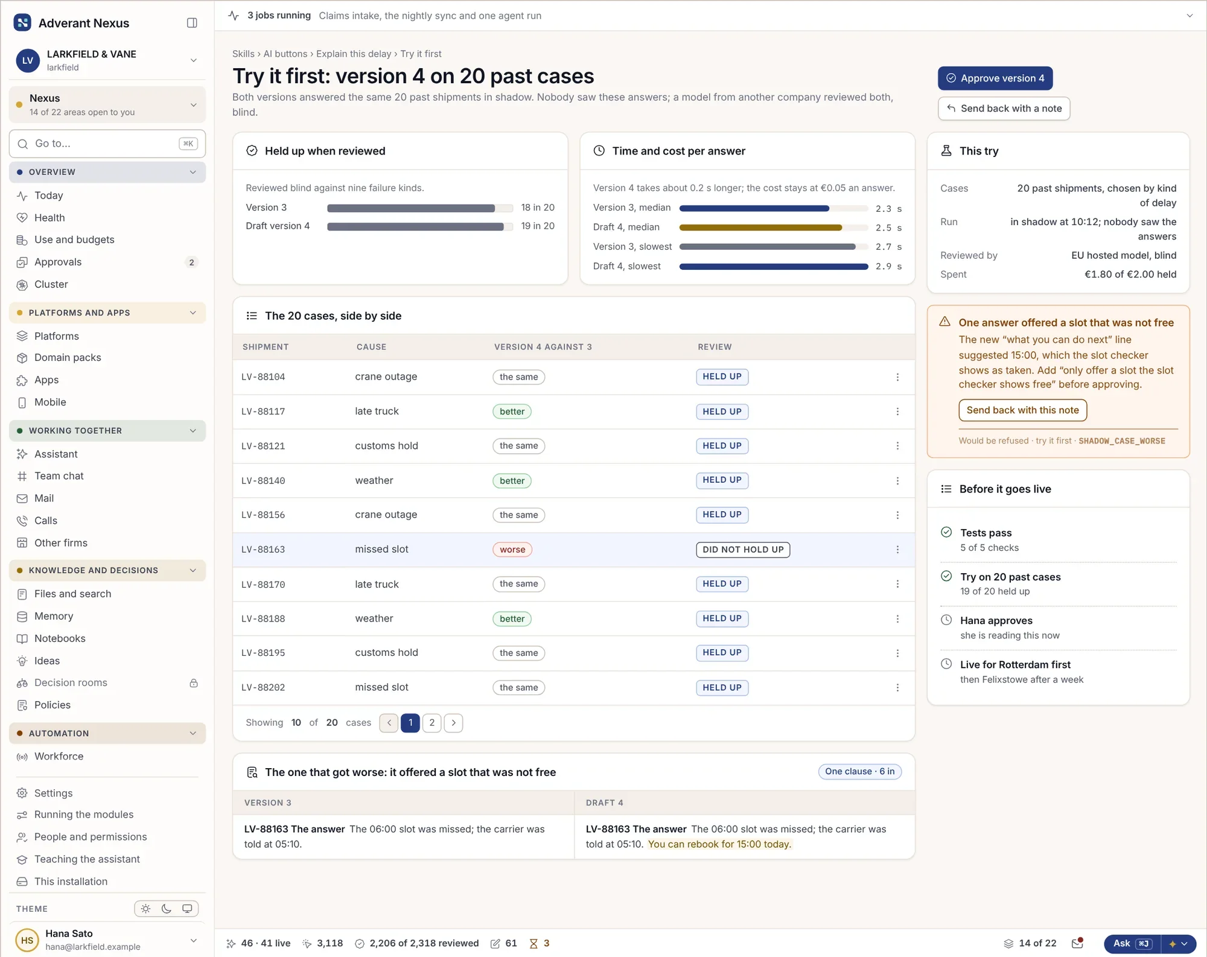Open the Ideas lightbulb icon
This screenshot has height=957, width=1207.
point(22,661)
